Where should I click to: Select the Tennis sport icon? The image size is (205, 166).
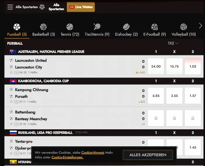(x=70, y=27)
